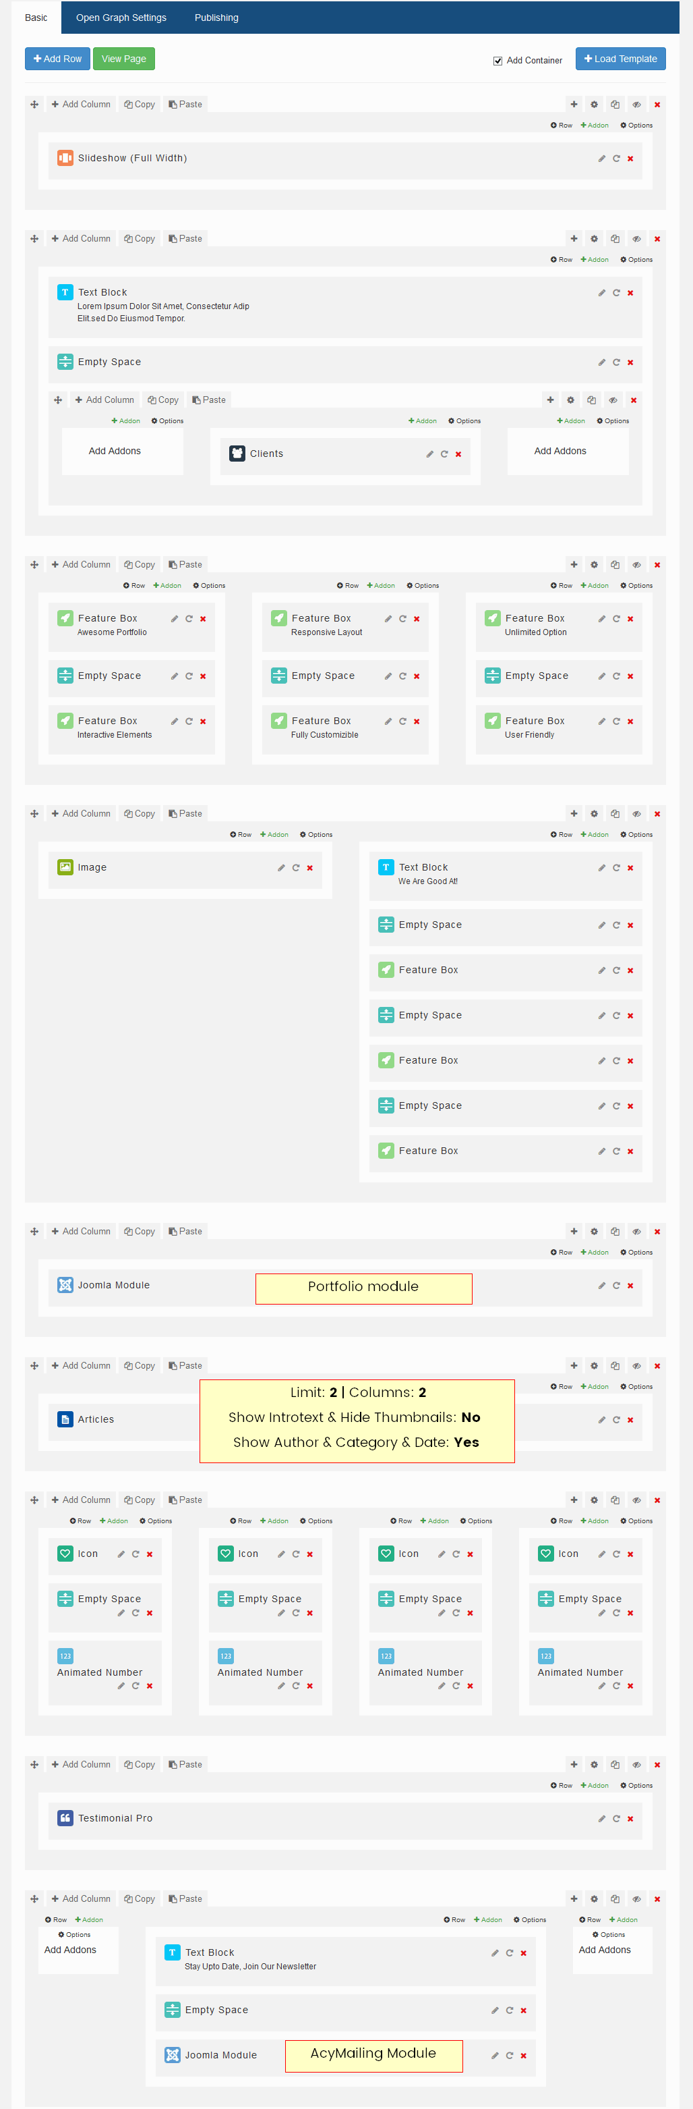Open column Options above the Articles addon

[x=636, y=1387]
